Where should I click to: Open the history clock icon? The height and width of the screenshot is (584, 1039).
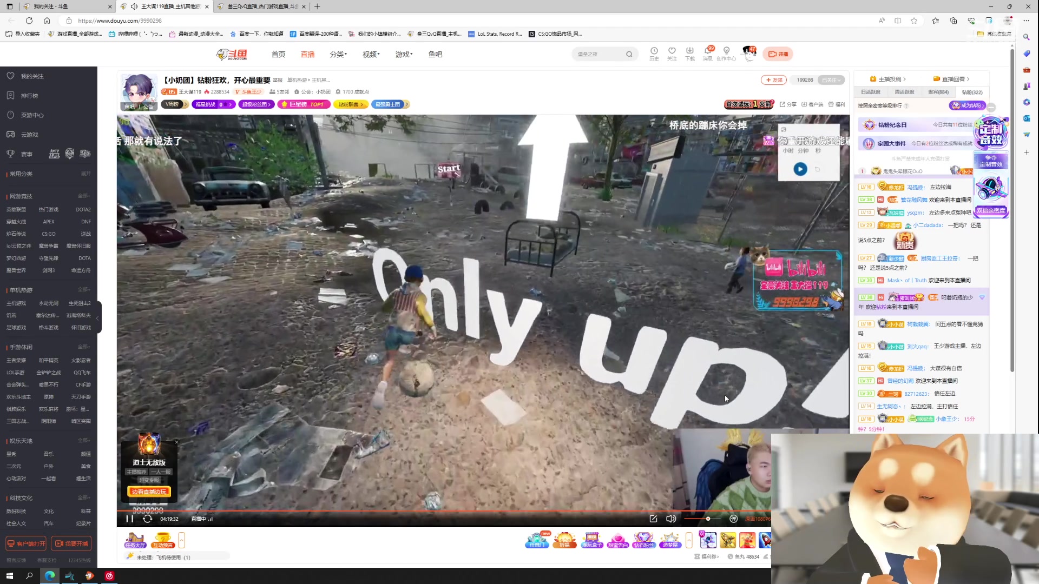654,51
